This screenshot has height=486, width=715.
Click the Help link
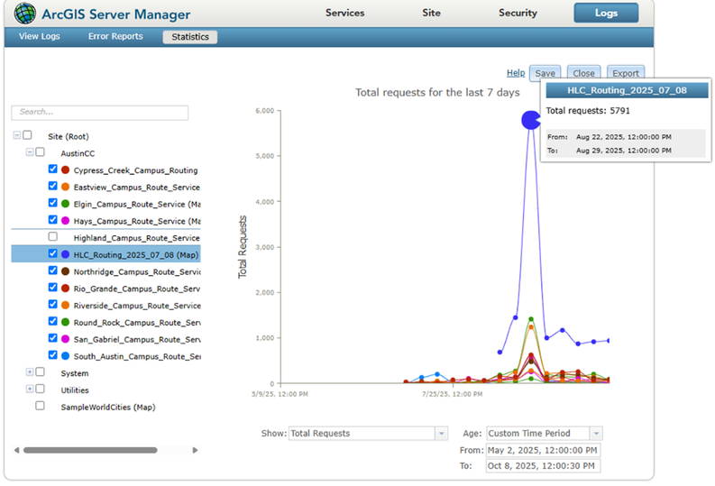pyautogui.click(x=516, y=73)
